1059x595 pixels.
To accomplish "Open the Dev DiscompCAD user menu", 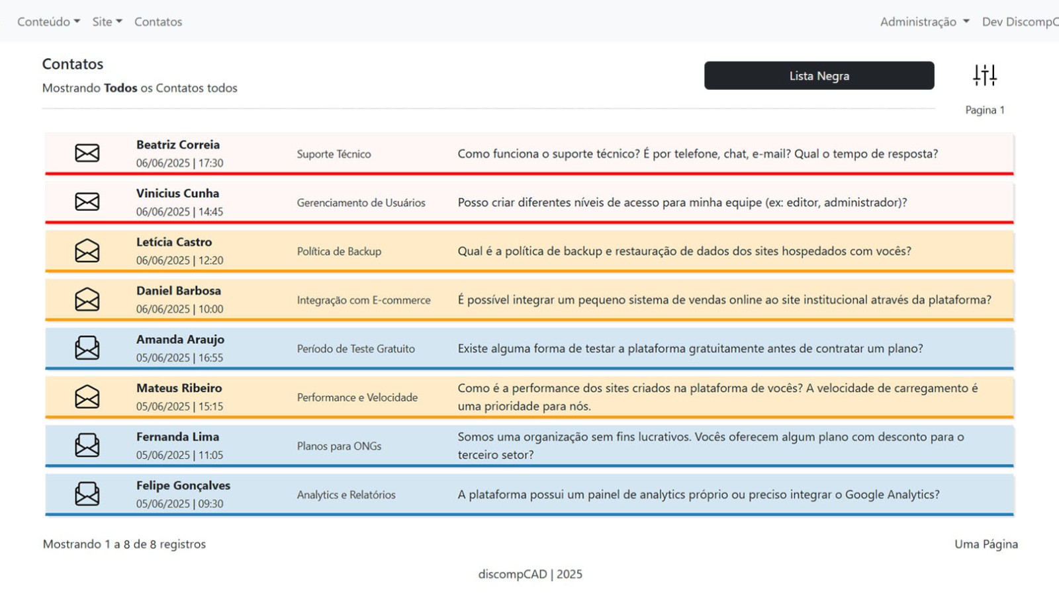I will [x=1019, y=22].
